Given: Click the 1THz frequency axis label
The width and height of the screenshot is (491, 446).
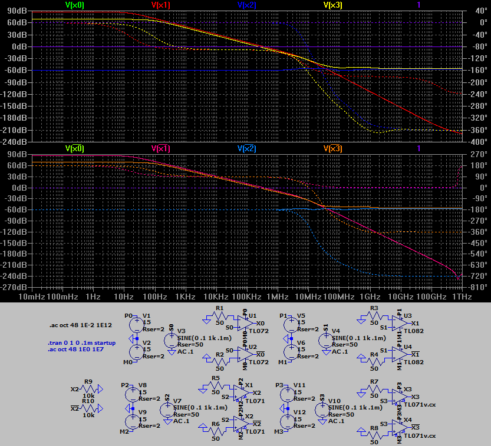Looking at the screenshot, I should click(x=462, y=297).
